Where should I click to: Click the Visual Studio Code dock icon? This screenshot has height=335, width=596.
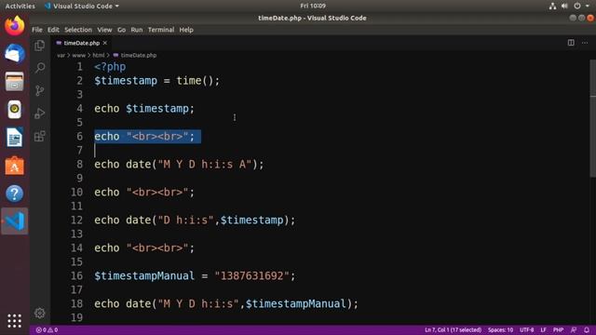tap(15, 221)
